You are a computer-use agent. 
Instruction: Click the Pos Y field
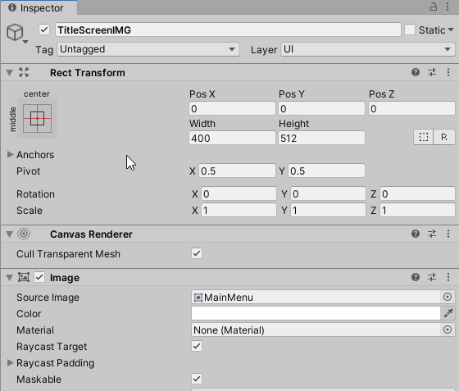click(x=321, y=108)
